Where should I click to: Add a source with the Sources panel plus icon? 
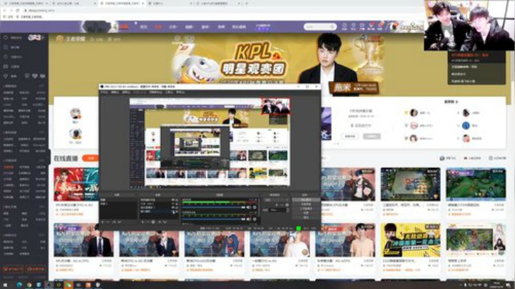coord(142,222)
